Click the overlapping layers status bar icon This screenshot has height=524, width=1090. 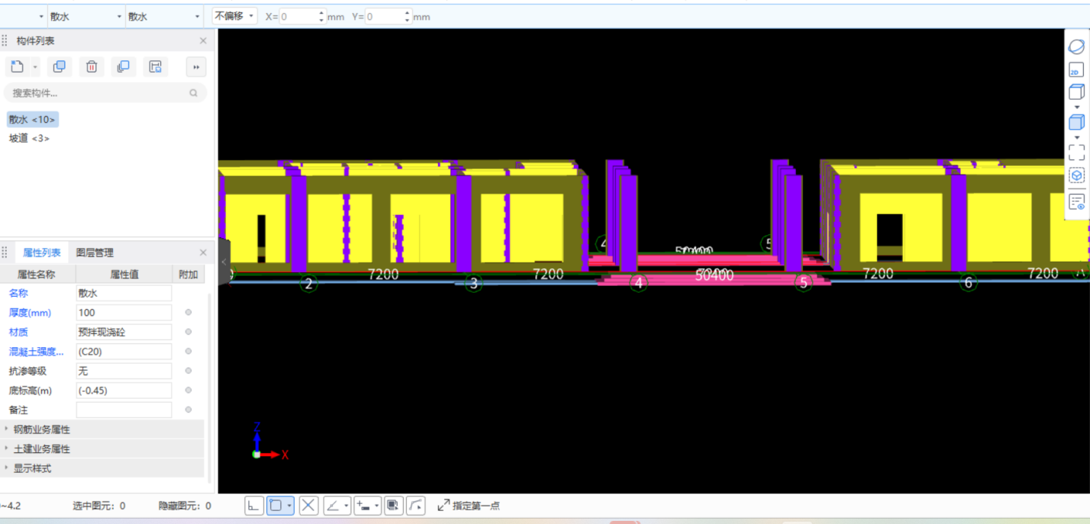[393, 506]
